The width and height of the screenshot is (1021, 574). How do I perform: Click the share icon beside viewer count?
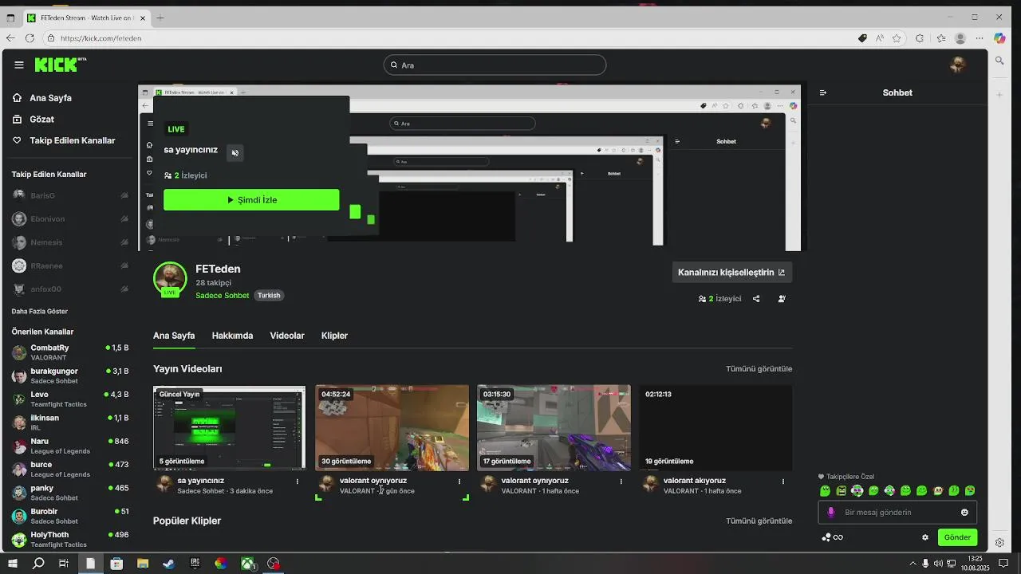pyautogui.click(x=756, y=299)
